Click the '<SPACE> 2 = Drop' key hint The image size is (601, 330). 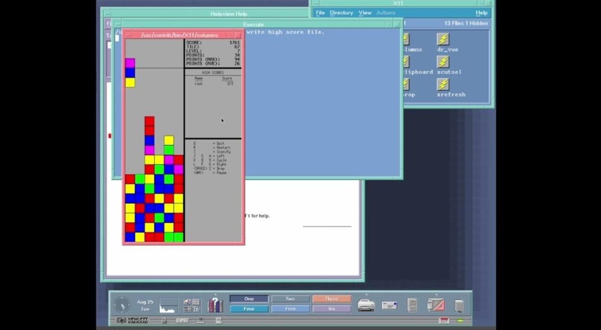click(210, 169)
